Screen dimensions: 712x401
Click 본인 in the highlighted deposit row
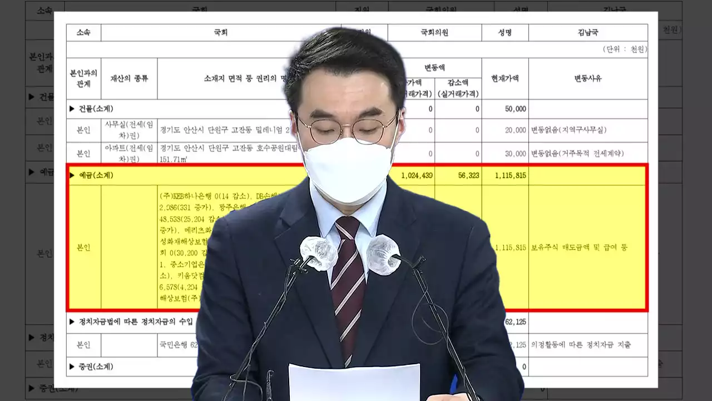[83, 248]
